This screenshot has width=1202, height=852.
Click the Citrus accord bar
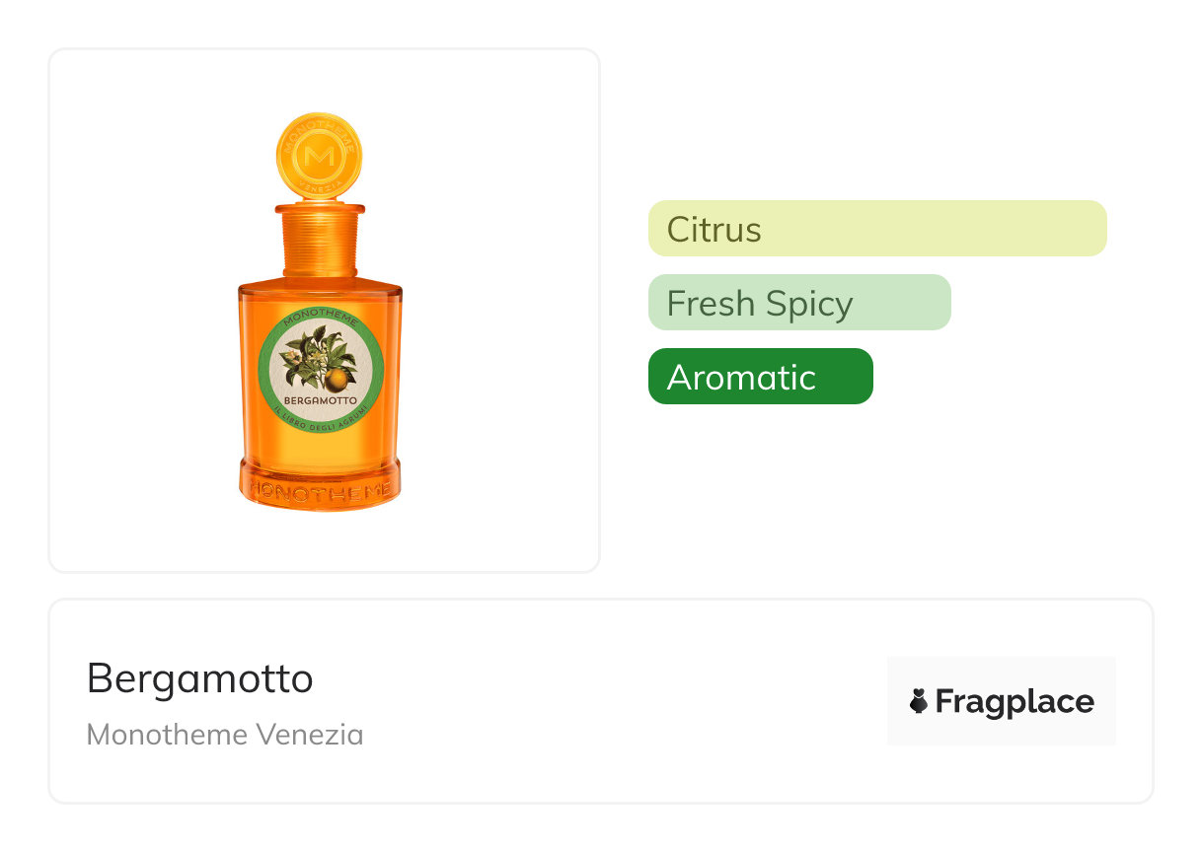877,229
